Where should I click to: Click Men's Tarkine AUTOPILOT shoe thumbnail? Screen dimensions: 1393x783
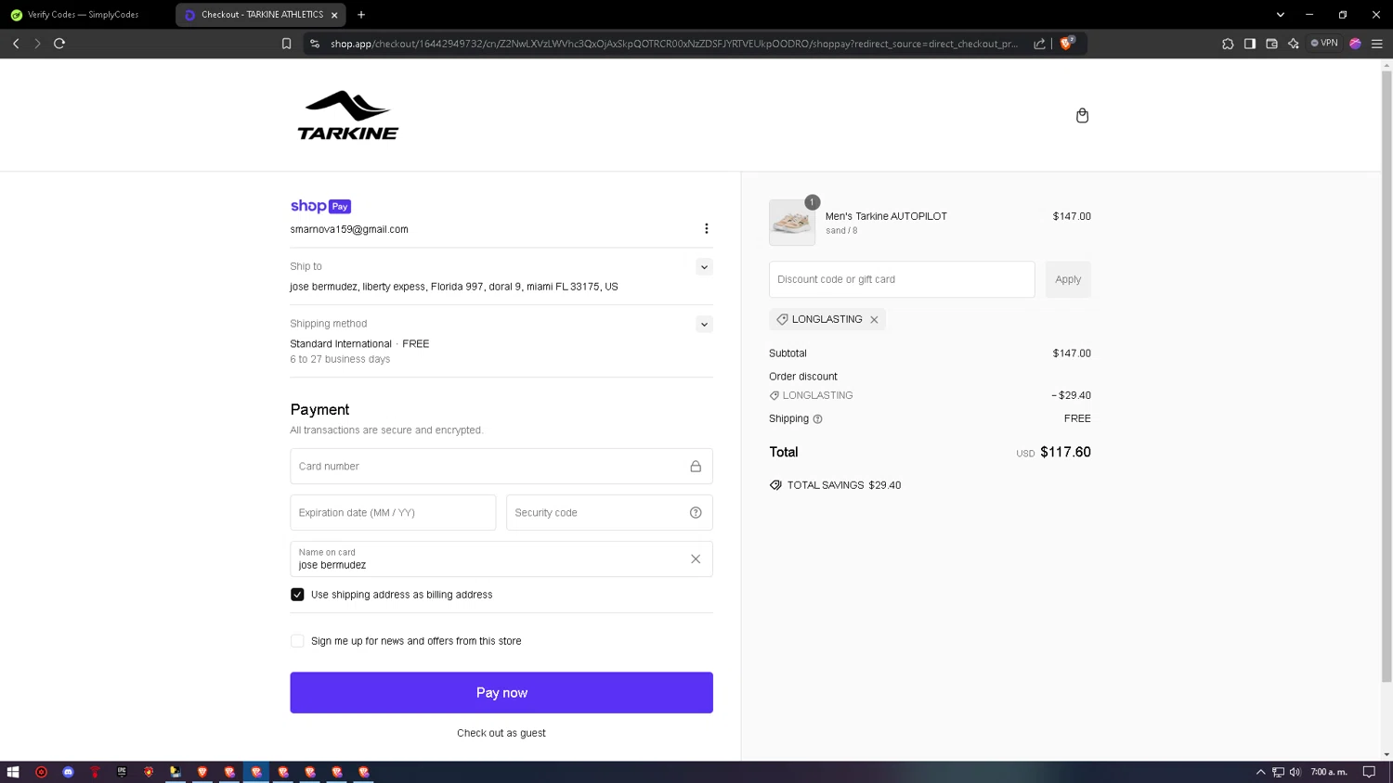click(x=792, y=223)
